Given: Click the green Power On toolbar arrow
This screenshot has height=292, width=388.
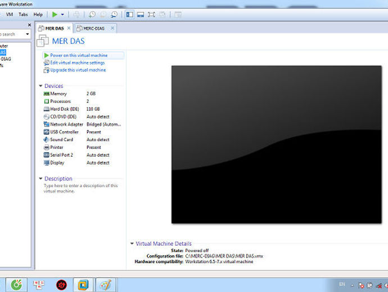Looking at the screenshot, I should (x=55, y=15).
